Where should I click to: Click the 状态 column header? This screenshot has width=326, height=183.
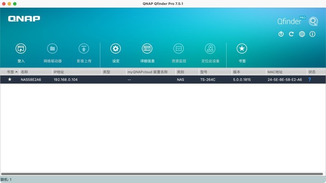pyautogui.click(x=316, y=72)
